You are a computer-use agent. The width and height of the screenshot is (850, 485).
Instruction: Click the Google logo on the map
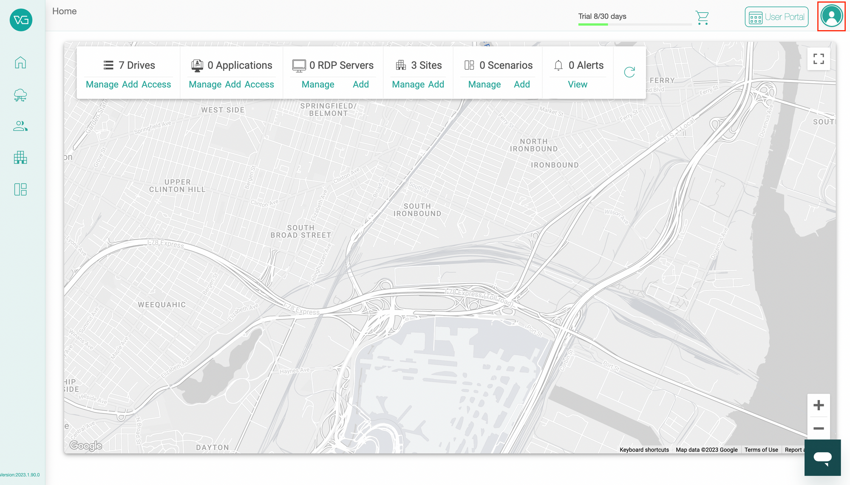86,445
